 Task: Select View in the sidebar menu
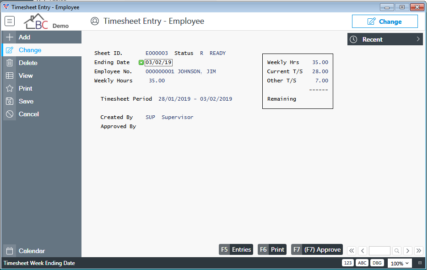pyautogui.click(x=42, y=76)
